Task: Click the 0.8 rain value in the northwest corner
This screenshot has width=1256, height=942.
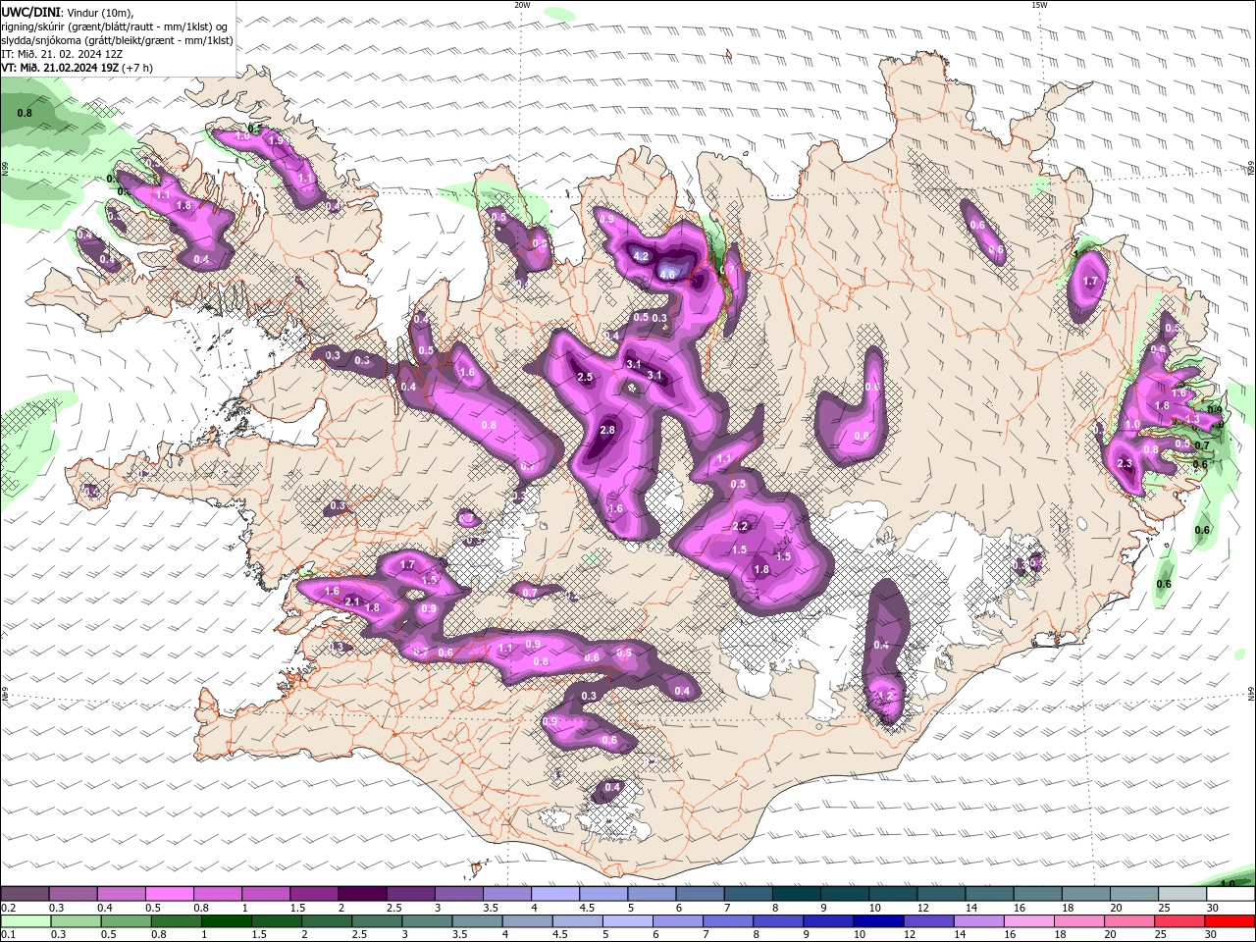Action: (x=25, y=113)
